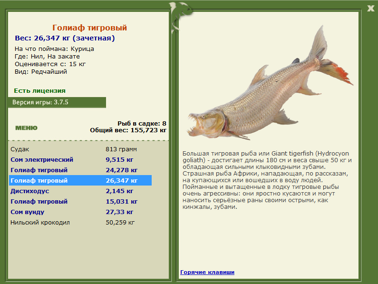Select the Дистиходус entry

coord(80,191)
